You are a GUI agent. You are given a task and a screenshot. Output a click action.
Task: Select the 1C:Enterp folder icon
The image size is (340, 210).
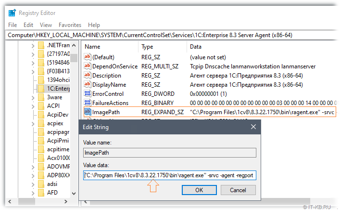coord(41,89)
